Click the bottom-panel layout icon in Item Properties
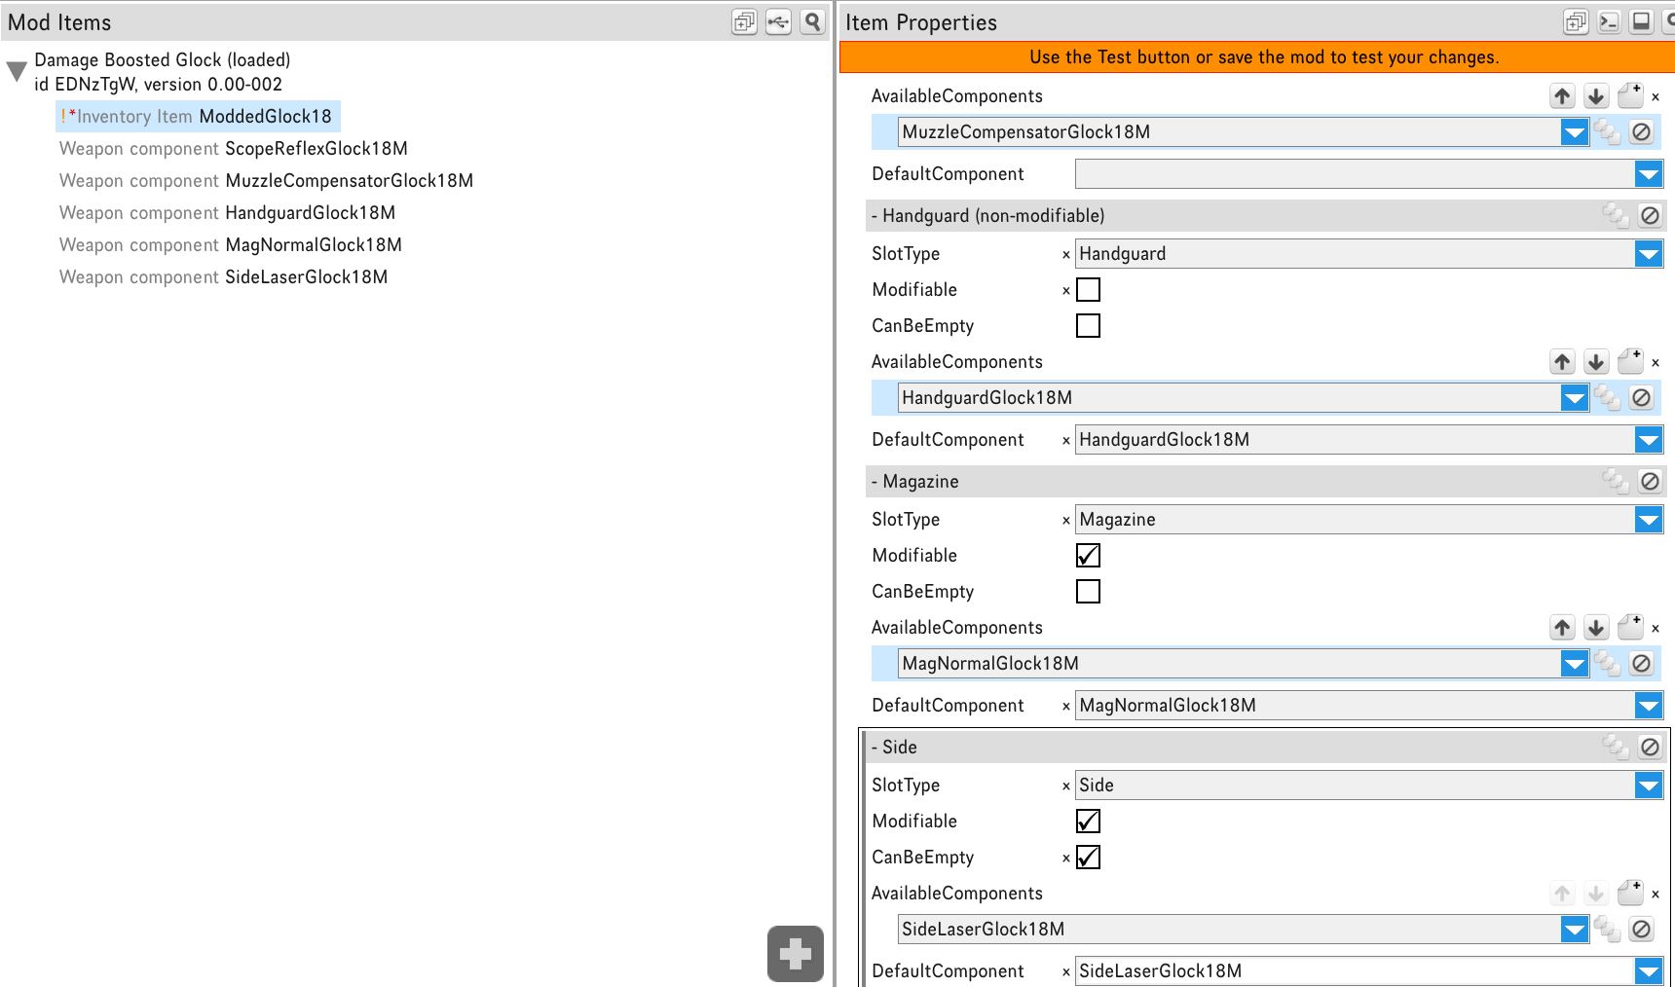 coord(1642,21)
